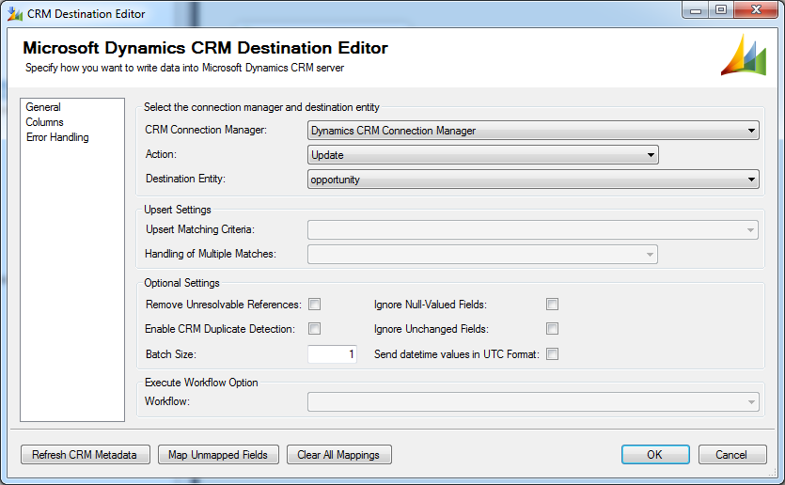Check Ignore Null-Valued Fields
The height and width of the screenshot is (485, 785).
(552, 305)
